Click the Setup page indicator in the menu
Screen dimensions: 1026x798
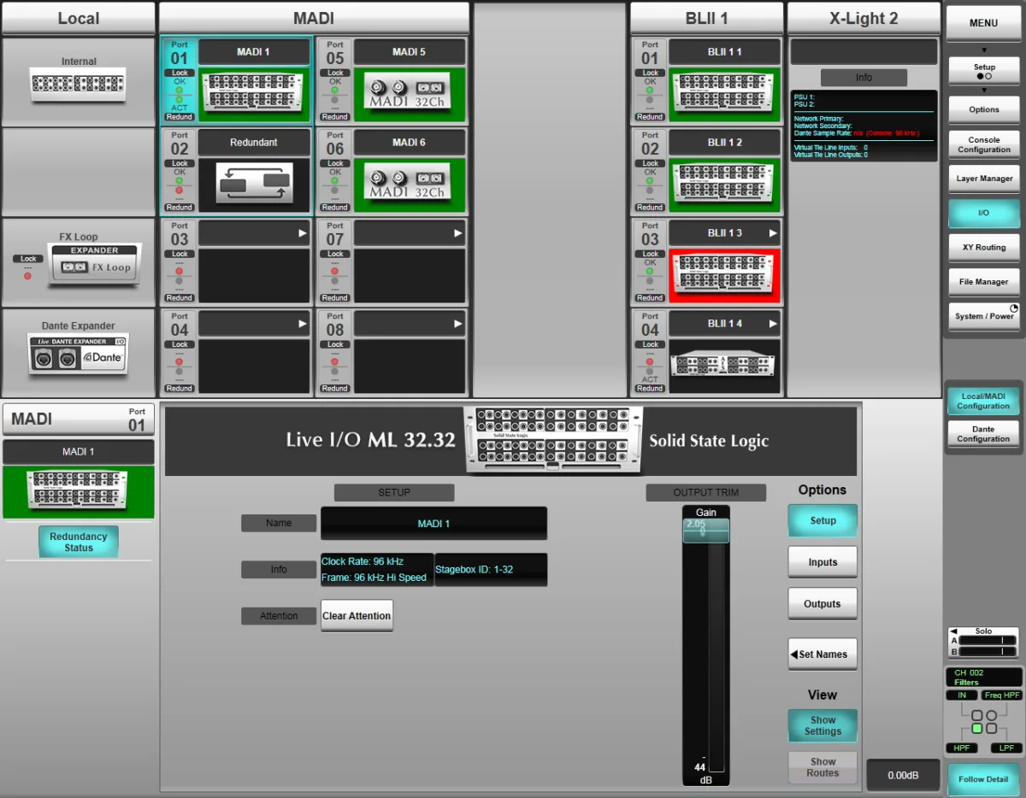pos(984,71)
